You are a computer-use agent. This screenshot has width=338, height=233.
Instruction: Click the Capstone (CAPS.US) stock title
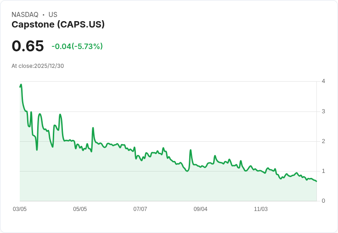coord(58,25)
